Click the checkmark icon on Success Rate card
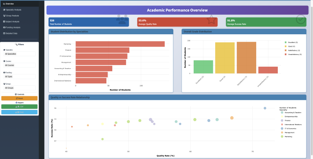This screenshot has height=159, width=313. tap(300, 19)
